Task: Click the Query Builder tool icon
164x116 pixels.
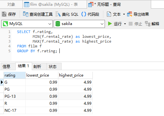Action: (x=26, y=14)
